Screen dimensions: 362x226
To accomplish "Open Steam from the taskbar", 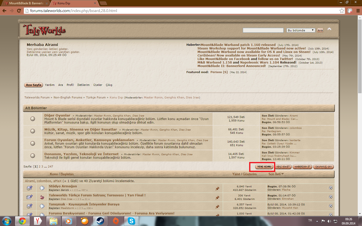I will (x=100, y=221).
